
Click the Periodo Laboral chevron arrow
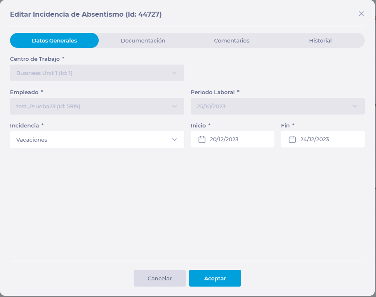click(355, 106)
